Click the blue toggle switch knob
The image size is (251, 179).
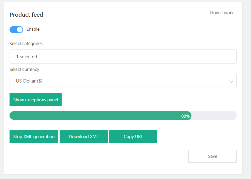tap(20, 30)
